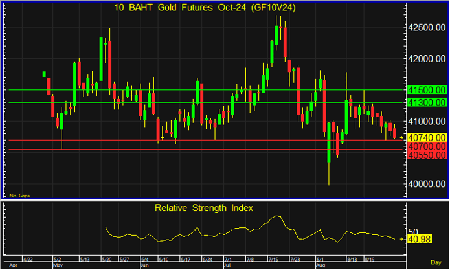Click the Jul month label on time axis
450x270 pixels.
pyautogui.click(x=227, y=265)
